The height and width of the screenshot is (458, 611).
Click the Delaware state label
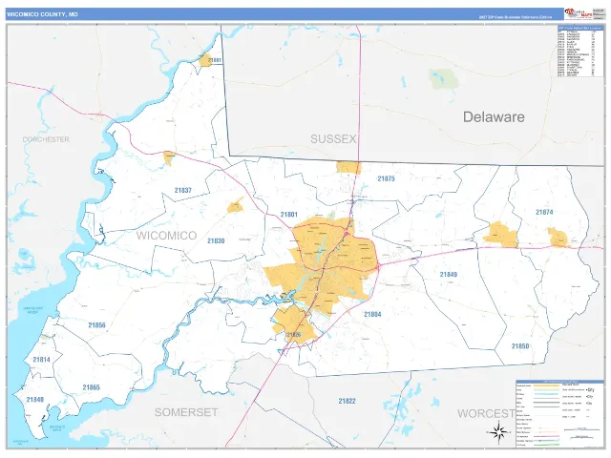pyautogui.click(x=494, y=116)
